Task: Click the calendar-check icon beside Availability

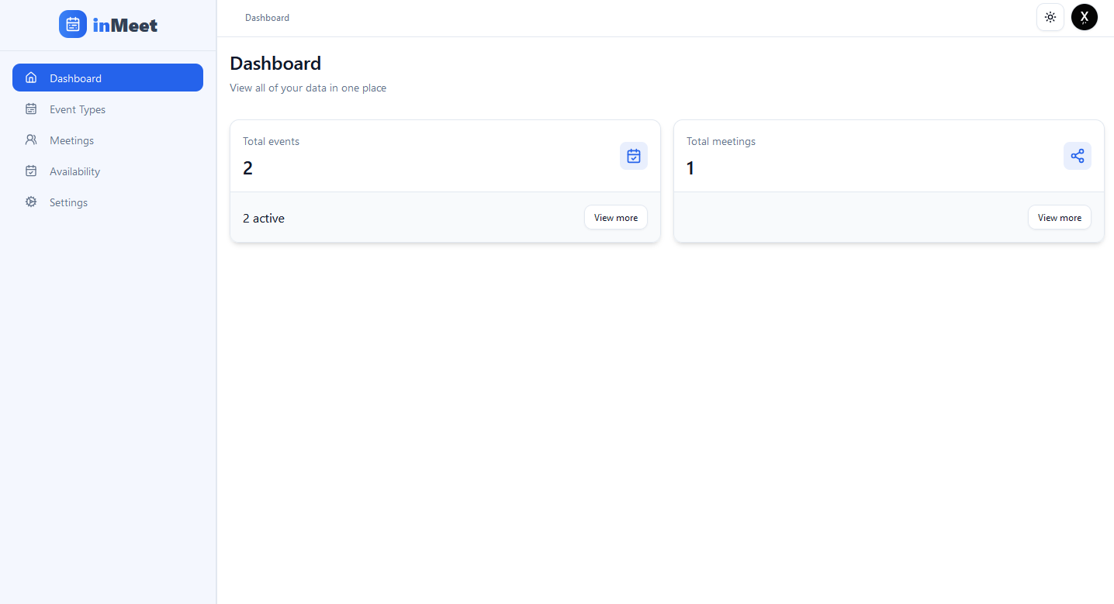Action: click(31, 171)
